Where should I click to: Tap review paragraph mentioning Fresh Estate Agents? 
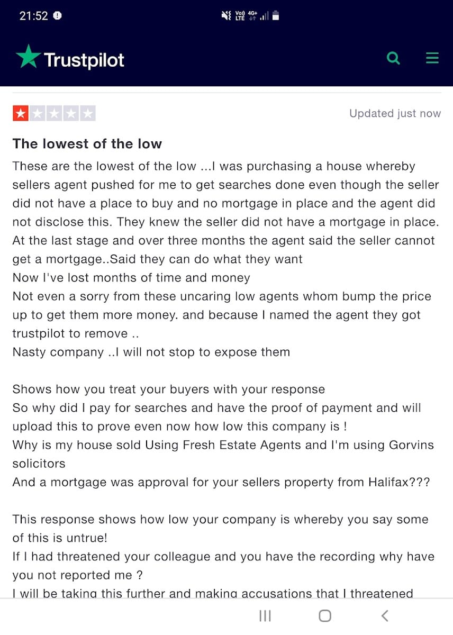click(x=223, y=454)
